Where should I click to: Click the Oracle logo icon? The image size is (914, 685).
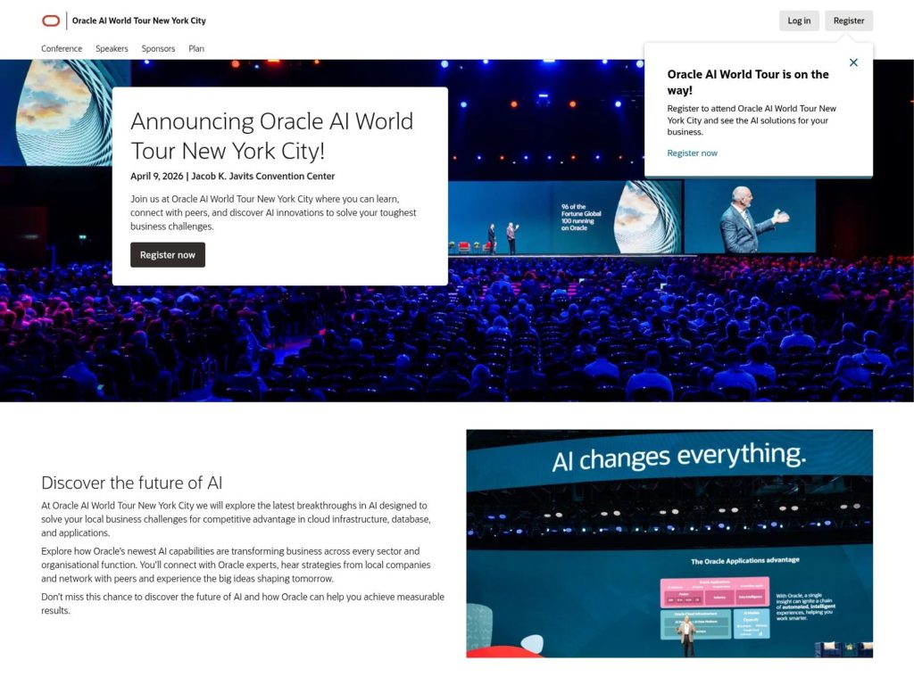click(x=50, y=20)
